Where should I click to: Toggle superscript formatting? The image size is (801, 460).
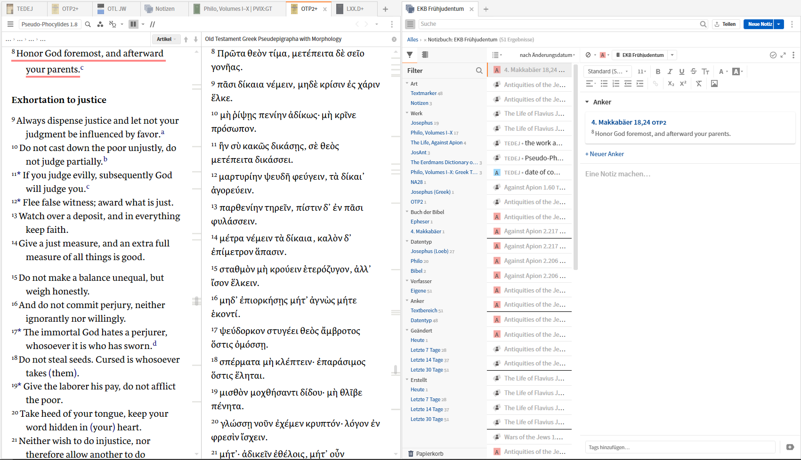[683, 84]
